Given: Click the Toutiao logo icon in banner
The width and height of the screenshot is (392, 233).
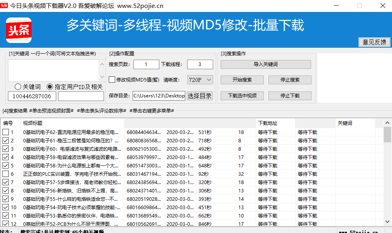Looking at the screenshot, I should [19, 30].
